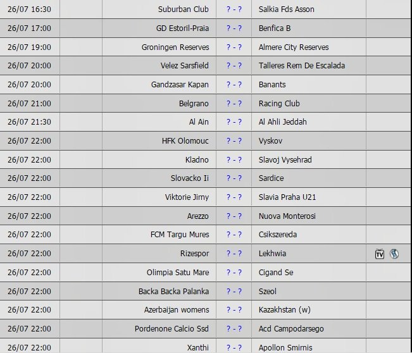Click Talleres Rem De Escalada team
Viewport: 412px width, 353px height.
coord(302,65)
